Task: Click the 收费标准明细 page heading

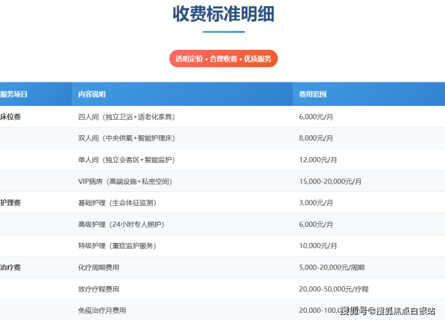Action: click(224, 14)
